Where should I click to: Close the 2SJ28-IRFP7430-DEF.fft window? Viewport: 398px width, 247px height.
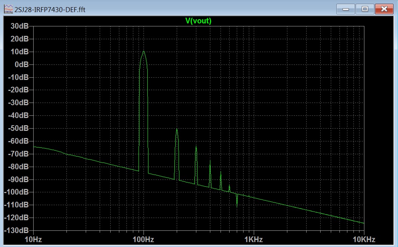point(384,9)
